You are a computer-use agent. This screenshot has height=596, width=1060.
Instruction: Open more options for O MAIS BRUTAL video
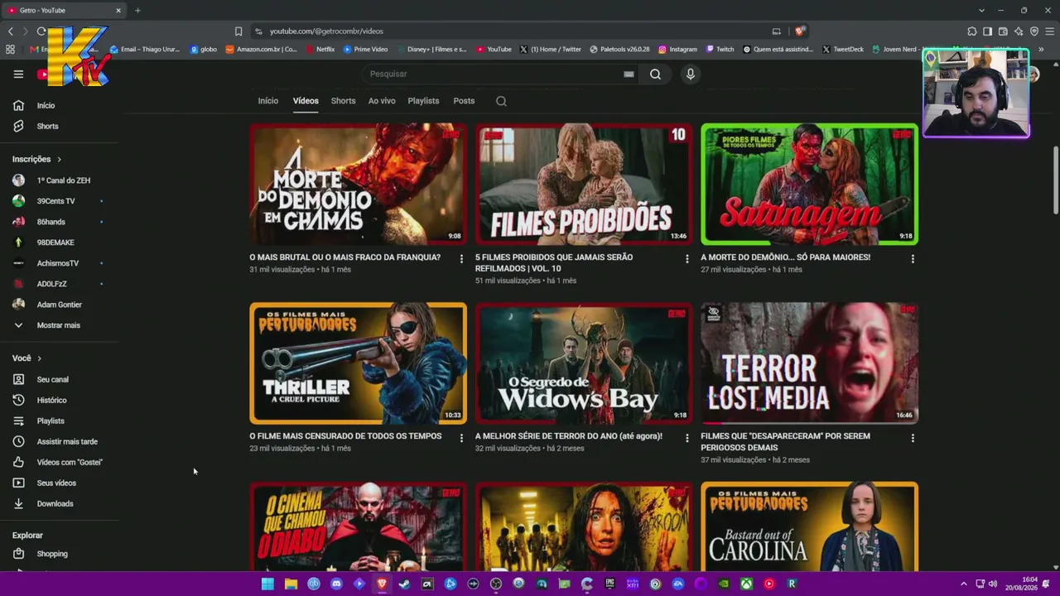[x=461, y=259]
